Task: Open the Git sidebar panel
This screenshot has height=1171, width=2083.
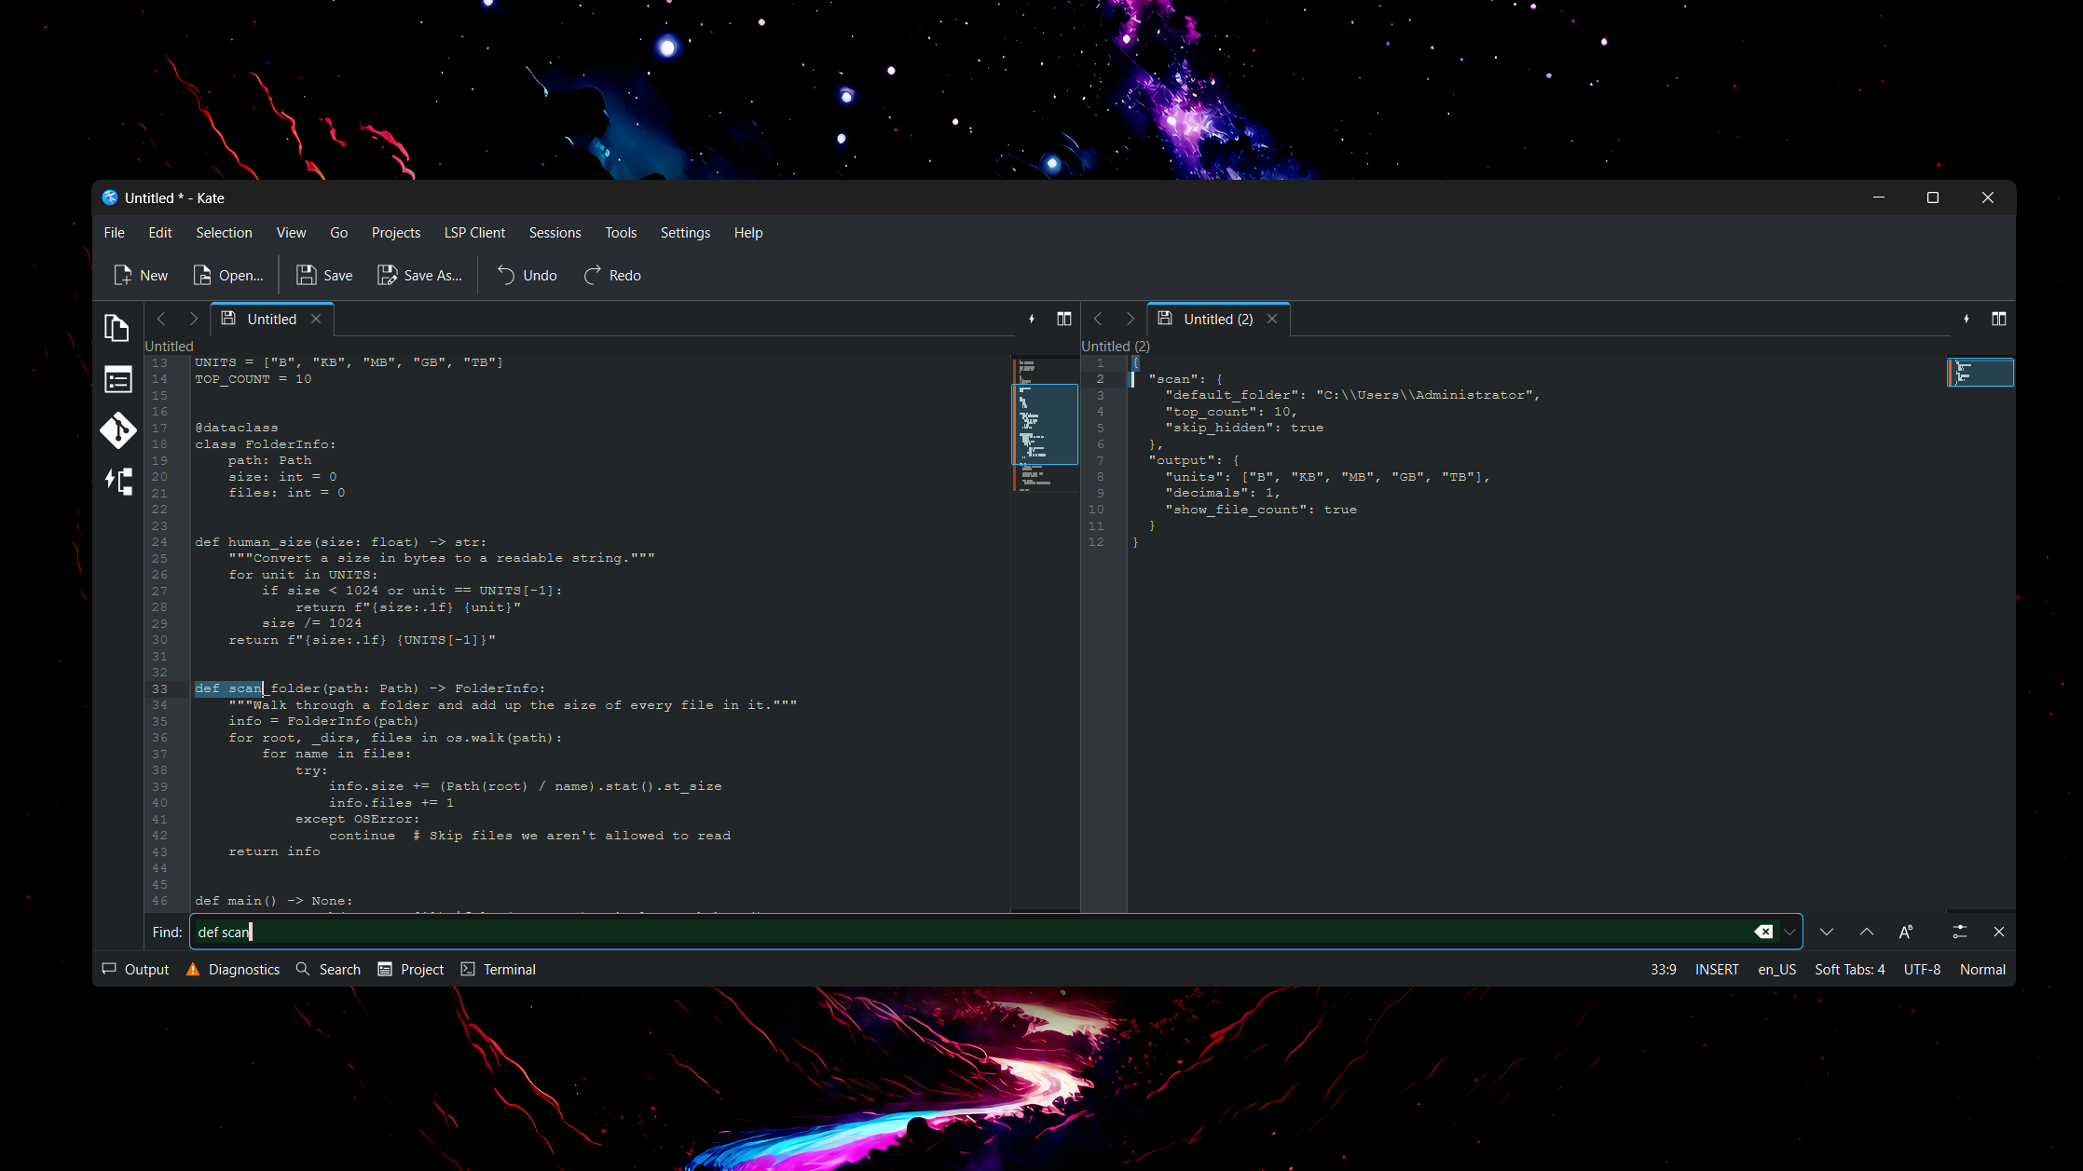Action: [x=117, y=430]
